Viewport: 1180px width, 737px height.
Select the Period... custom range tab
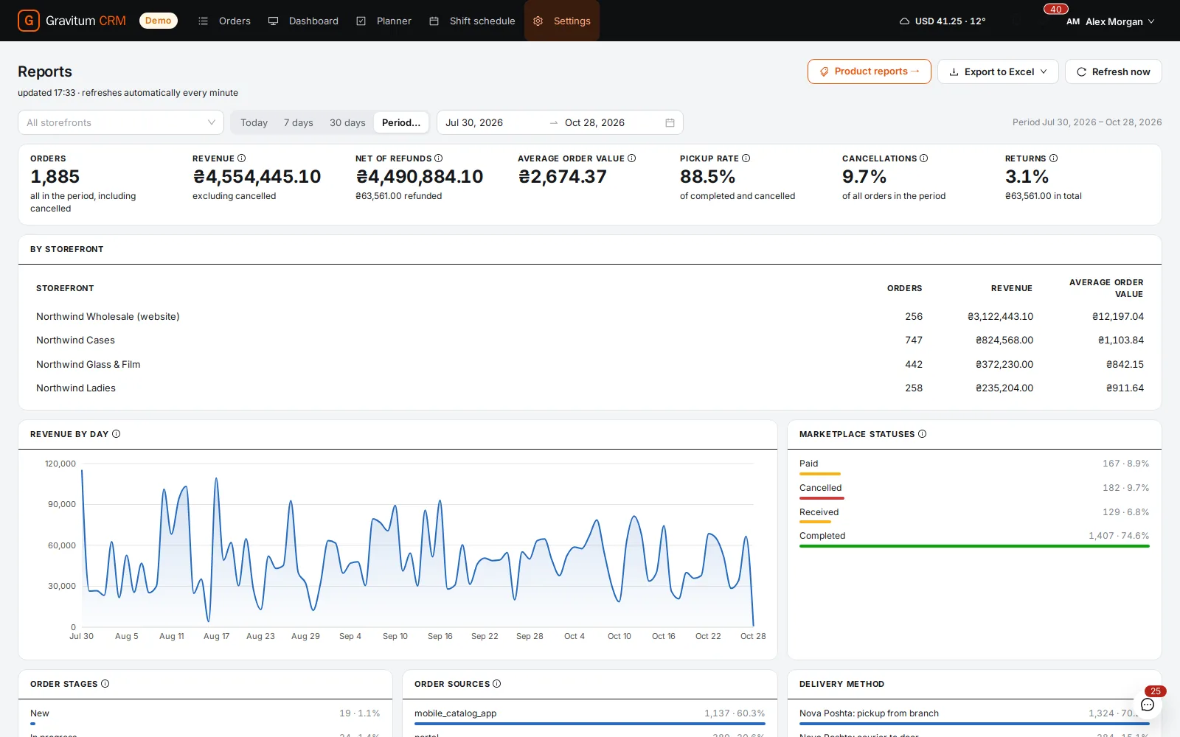(x=401, y=122)
